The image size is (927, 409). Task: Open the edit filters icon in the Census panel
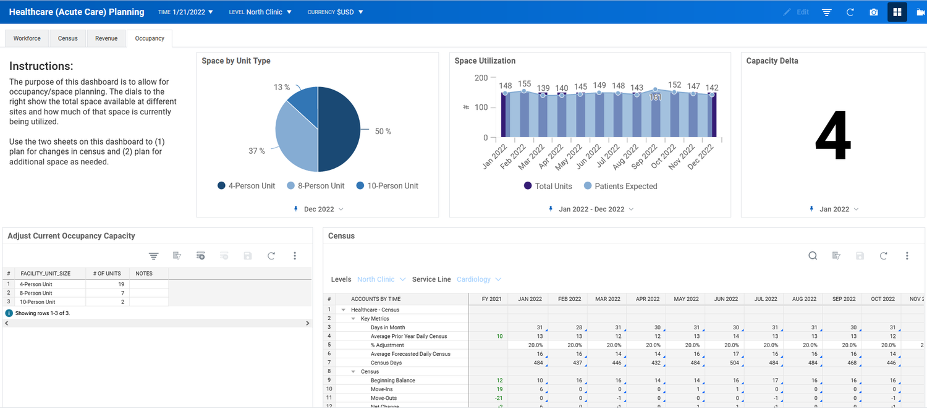pos(836,255)
